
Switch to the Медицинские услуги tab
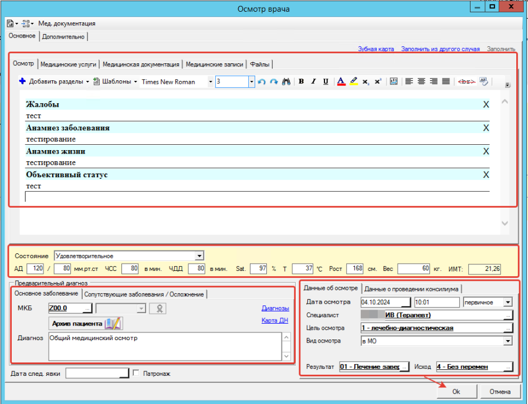click(x=69, y=64)
